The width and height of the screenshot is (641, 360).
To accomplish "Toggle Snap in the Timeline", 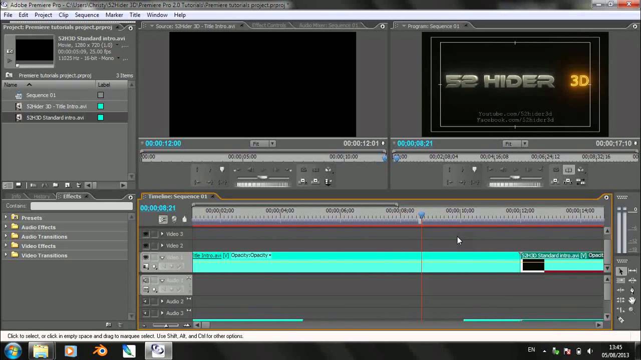I will [x=163, y=219].
